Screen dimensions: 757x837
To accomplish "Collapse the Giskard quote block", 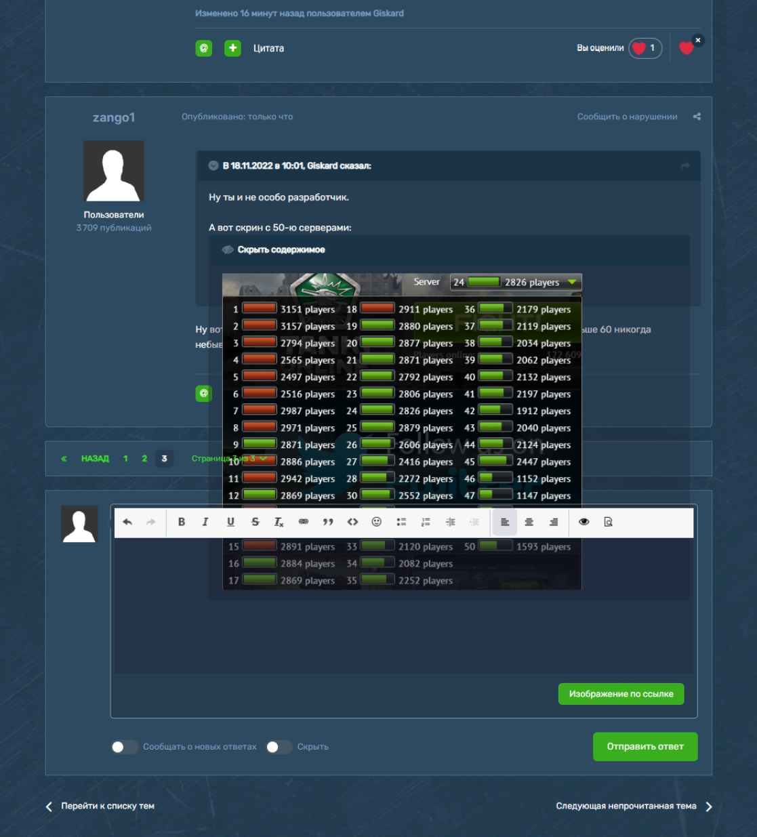I will (x=213, y=165).
